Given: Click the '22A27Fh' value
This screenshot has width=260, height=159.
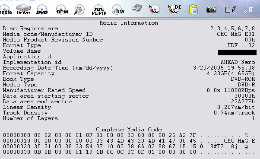Looking at the screenshot, I should click(x=243, y=102).
